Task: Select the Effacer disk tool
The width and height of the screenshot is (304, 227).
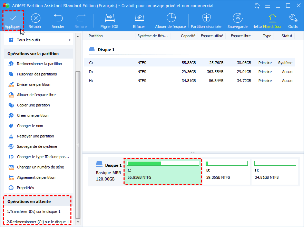Action: (x=139, y=18)
